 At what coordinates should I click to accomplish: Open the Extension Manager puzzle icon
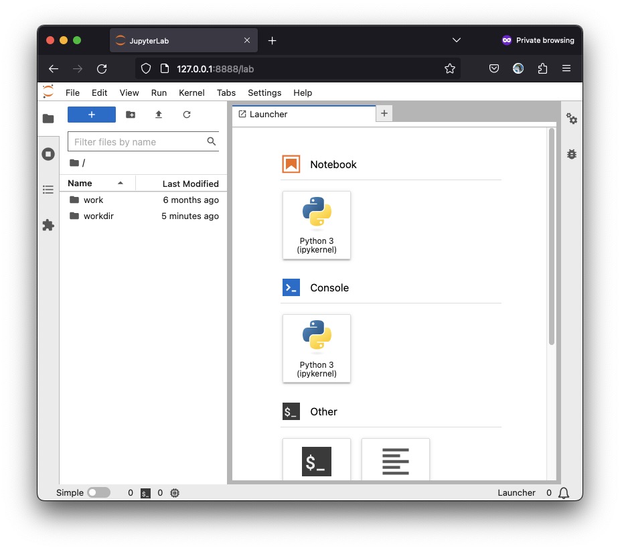point(48,225)
